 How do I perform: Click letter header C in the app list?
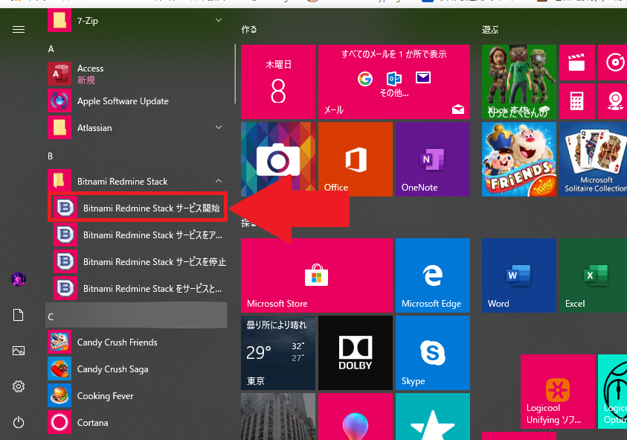pyautogui.click(x=136, y=316)
